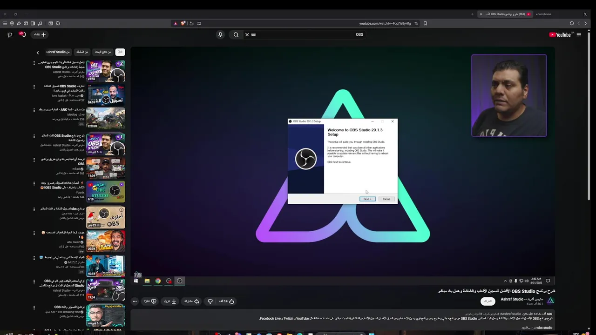
Task: Click Next in the OBS Setup dialog in video
Action: pyautogui.click(x=367, y=199)
